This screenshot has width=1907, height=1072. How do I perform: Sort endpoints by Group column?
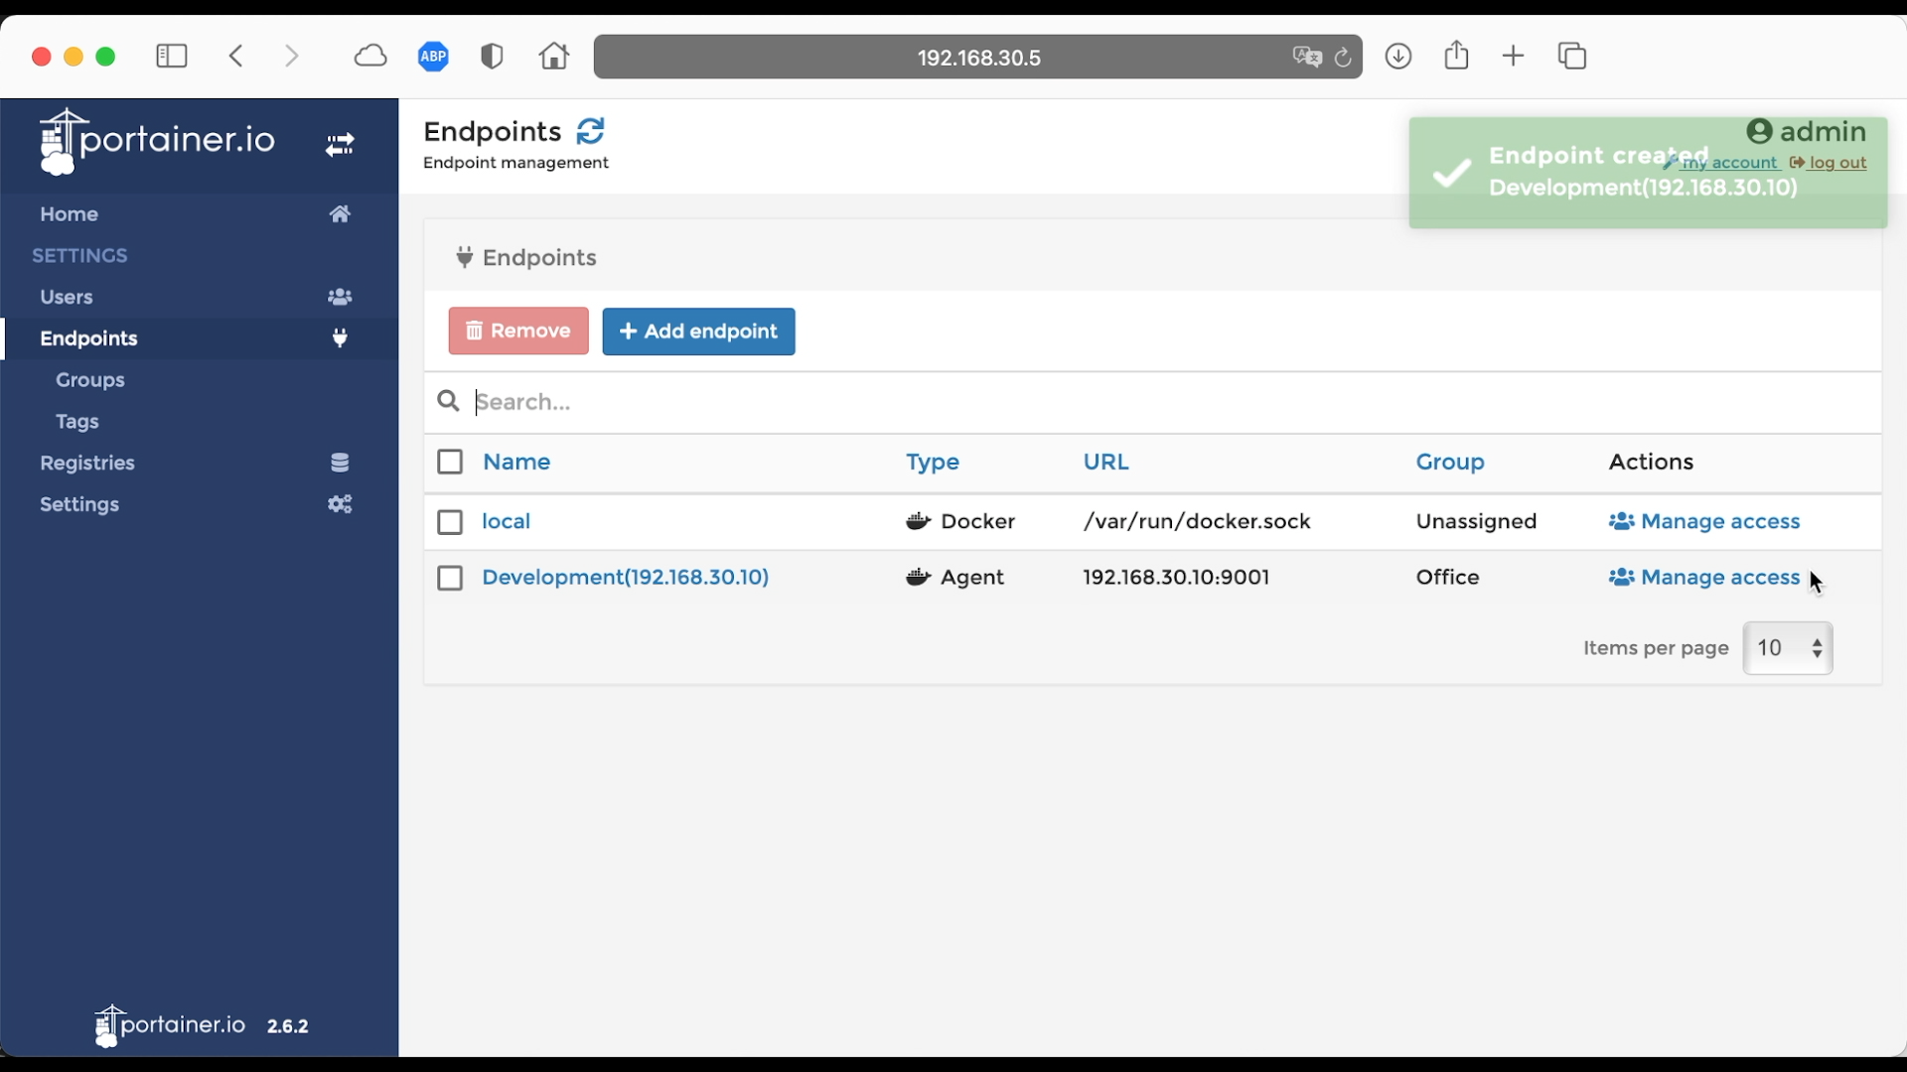tap(1449, 463)
